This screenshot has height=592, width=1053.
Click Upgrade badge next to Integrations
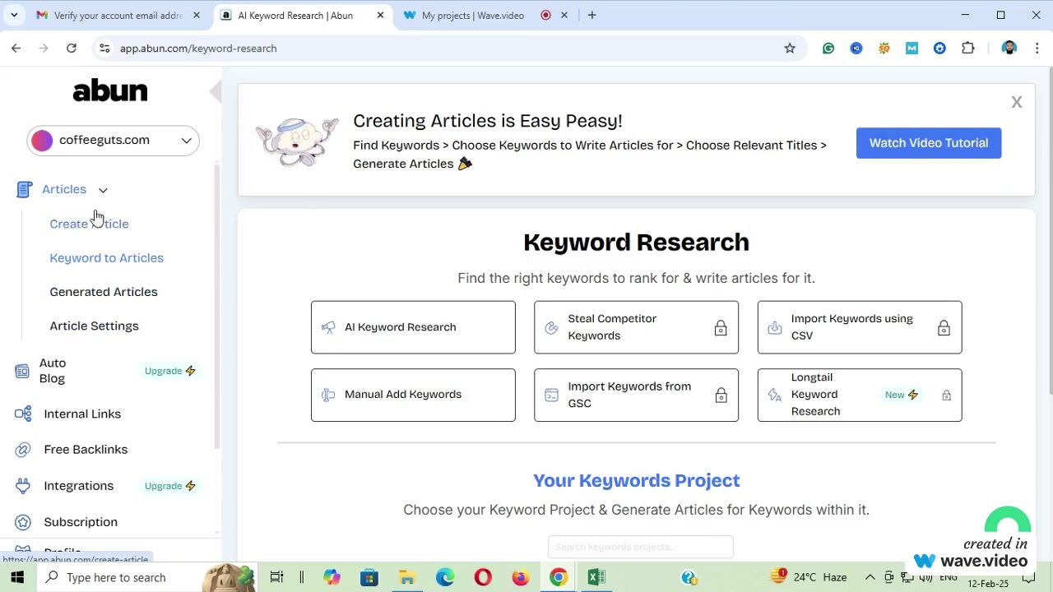(x=169, y=486)
